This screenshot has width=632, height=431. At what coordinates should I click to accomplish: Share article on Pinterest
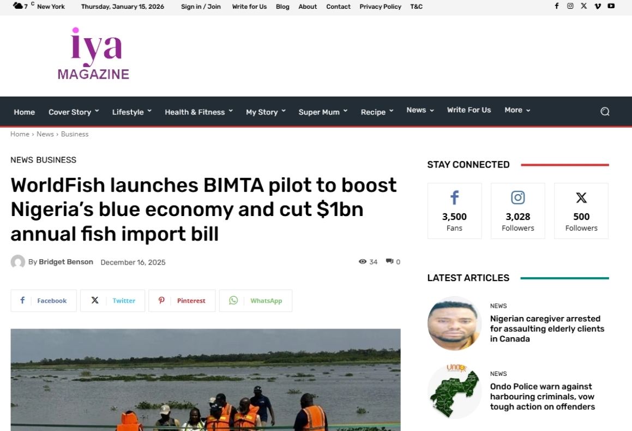(x=182, y=301)
